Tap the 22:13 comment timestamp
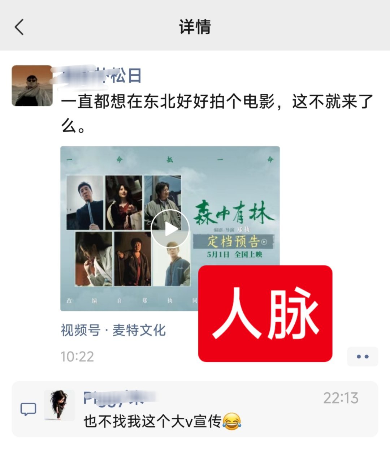The width and height of the screenshot is (390, 465). 341,398
